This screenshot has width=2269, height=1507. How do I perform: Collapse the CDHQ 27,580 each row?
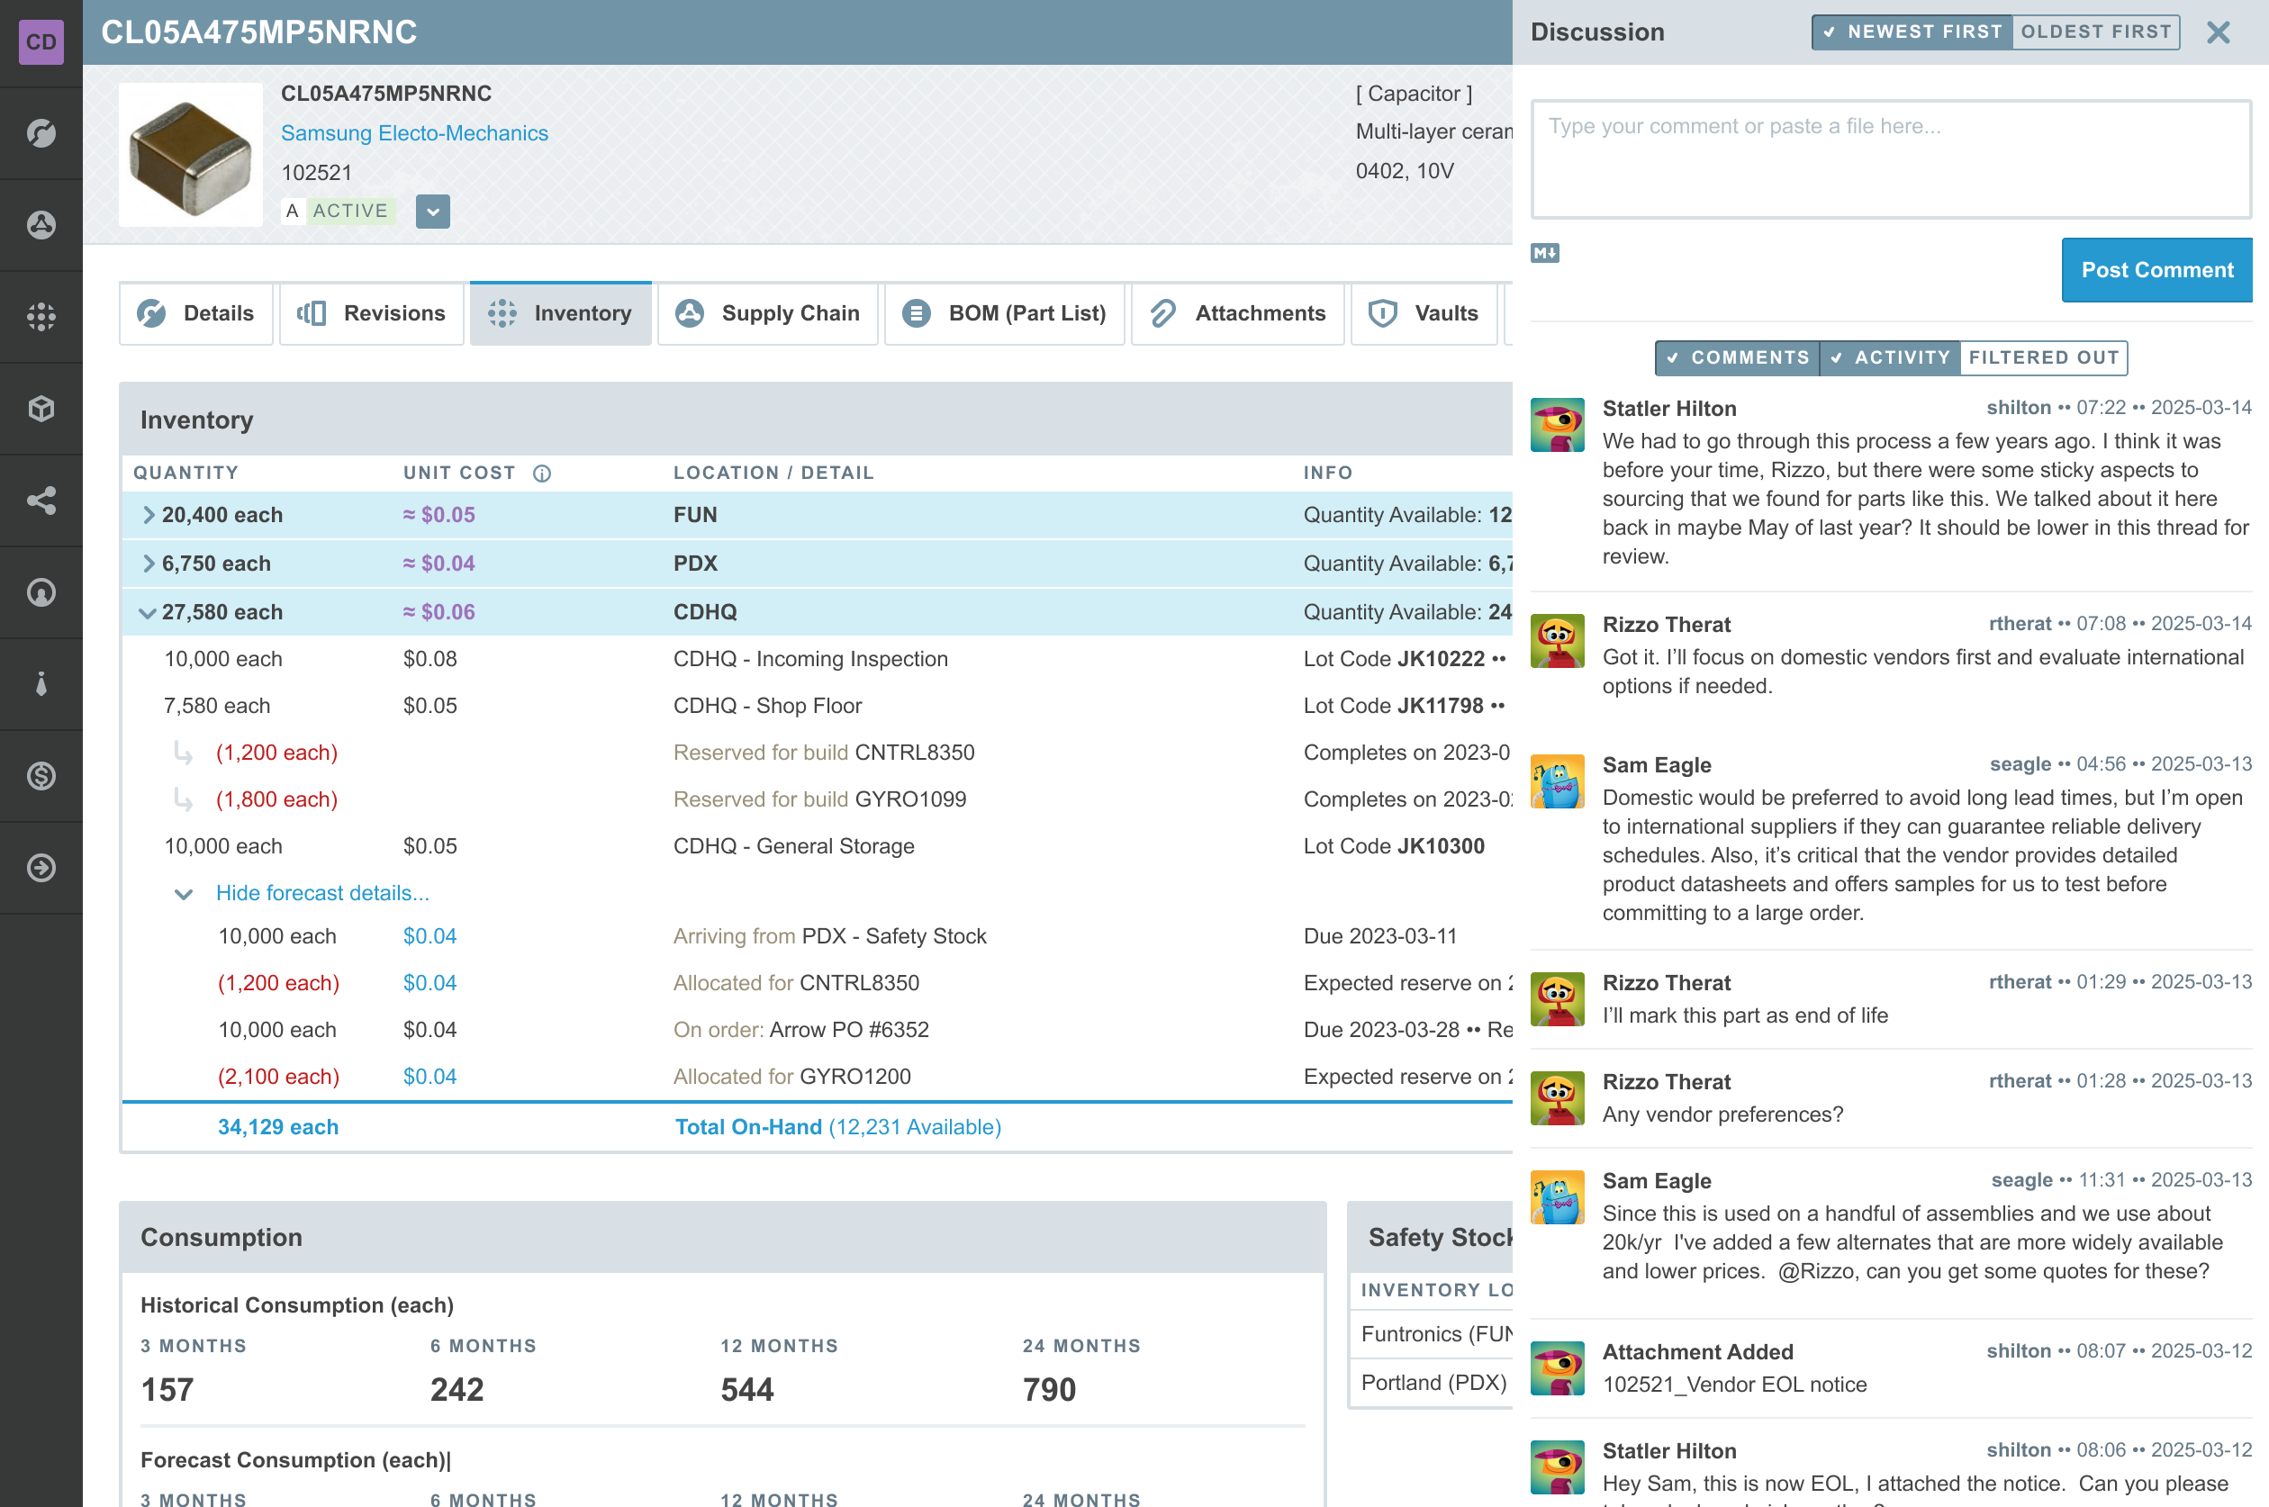(147, 613)
